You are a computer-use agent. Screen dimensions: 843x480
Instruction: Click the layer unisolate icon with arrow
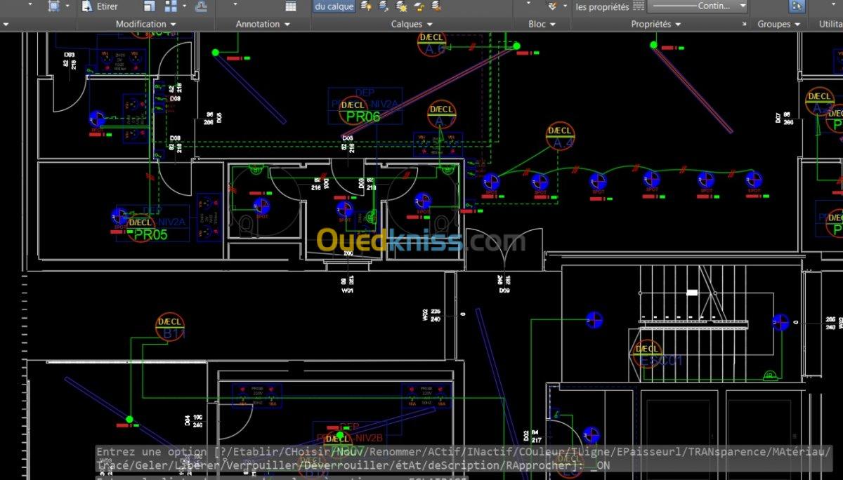click(x=384, y=6)
